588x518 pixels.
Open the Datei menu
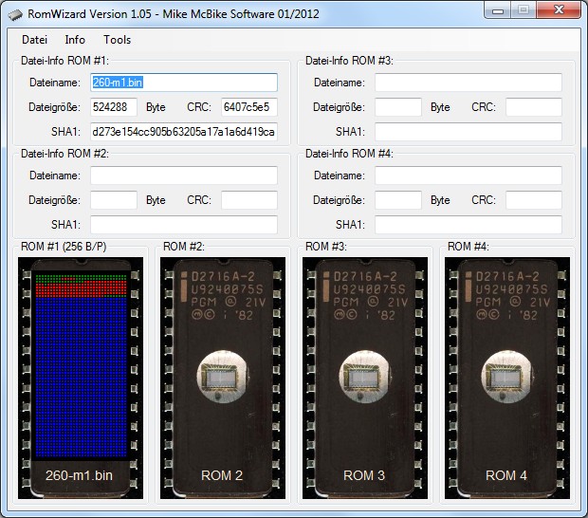coord(34,40)
